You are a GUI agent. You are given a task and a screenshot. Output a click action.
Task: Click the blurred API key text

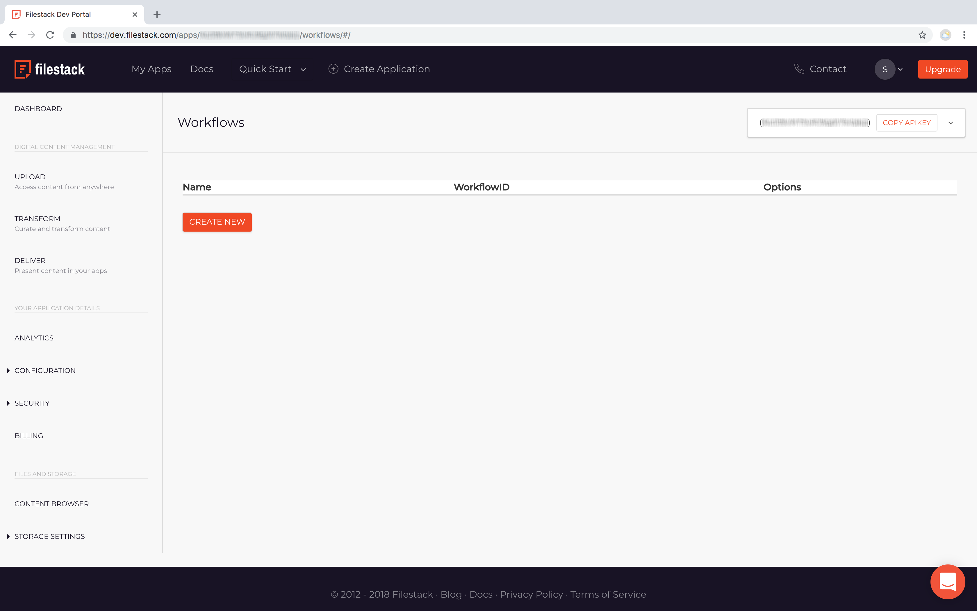point(815,122)
